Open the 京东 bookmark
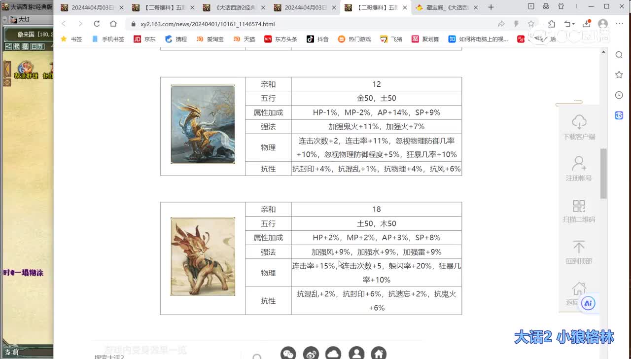Screen dimensions: 631x359 click(x=144, y=39)
